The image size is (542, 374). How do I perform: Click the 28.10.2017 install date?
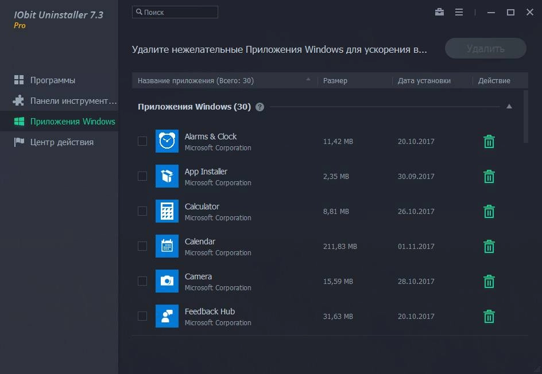click(416, 281)
